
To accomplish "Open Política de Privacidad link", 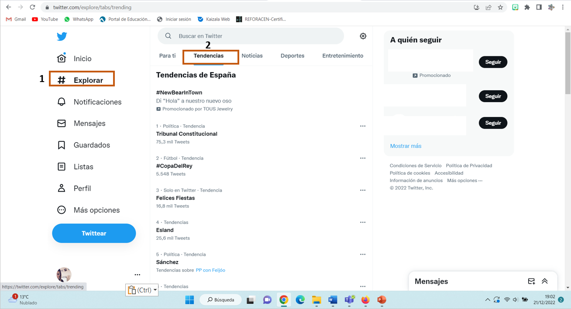I will coord(469,165).
